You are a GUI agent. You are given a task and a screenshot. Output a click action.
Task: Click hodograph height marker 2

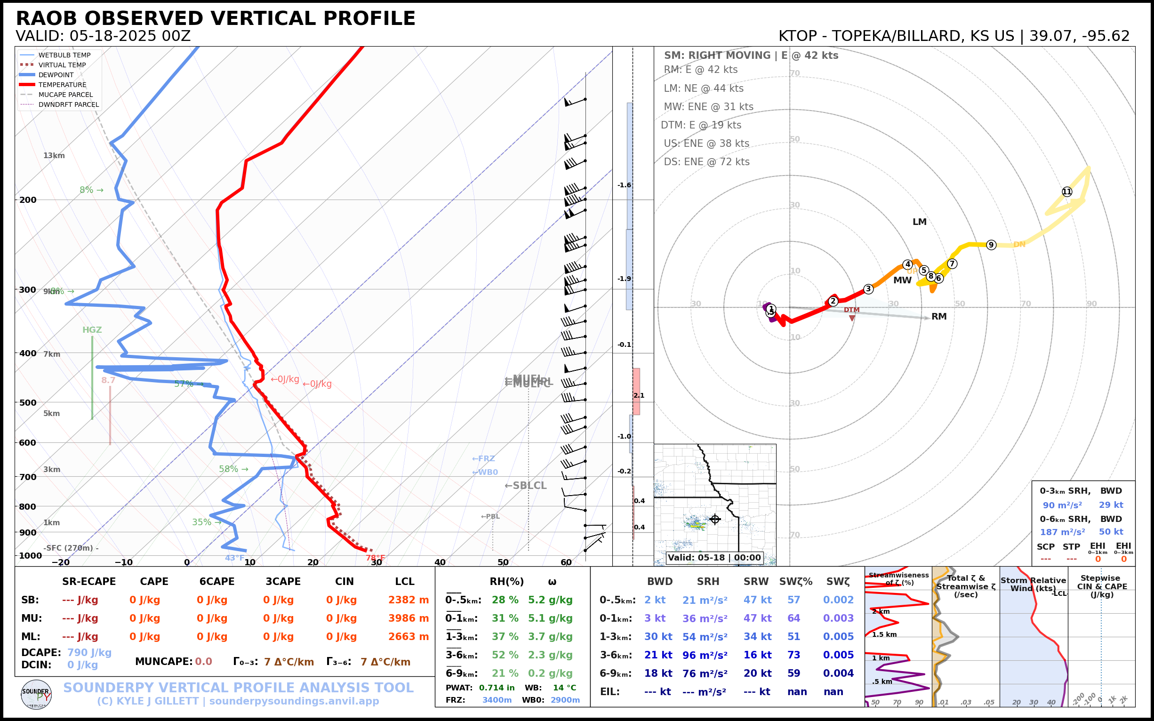tap(833, 301)
